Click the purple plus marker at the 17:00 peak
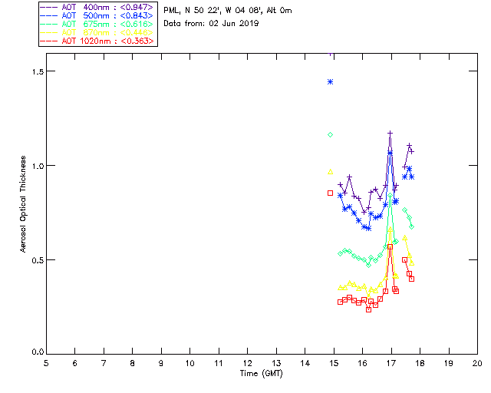 (390, 134)
